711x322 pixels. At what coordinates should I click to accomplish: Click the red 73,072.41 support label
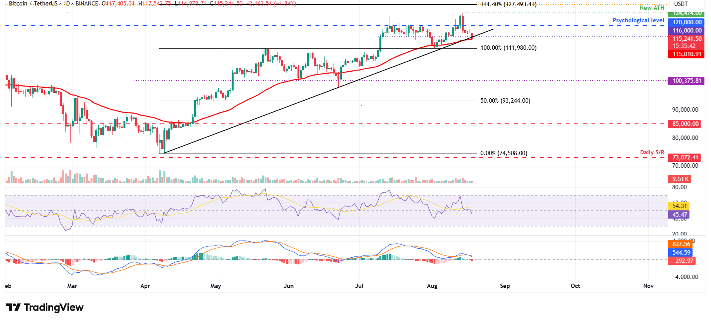click(685, 157)
